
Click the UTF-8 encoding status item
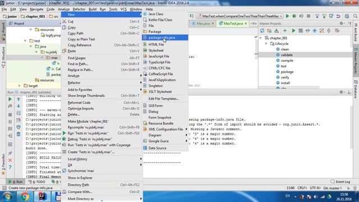pos(315,188)
